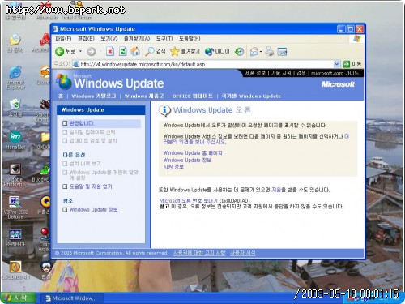Open the 파일(F) menu
The image size is (405, 304).
click(63, 39)
